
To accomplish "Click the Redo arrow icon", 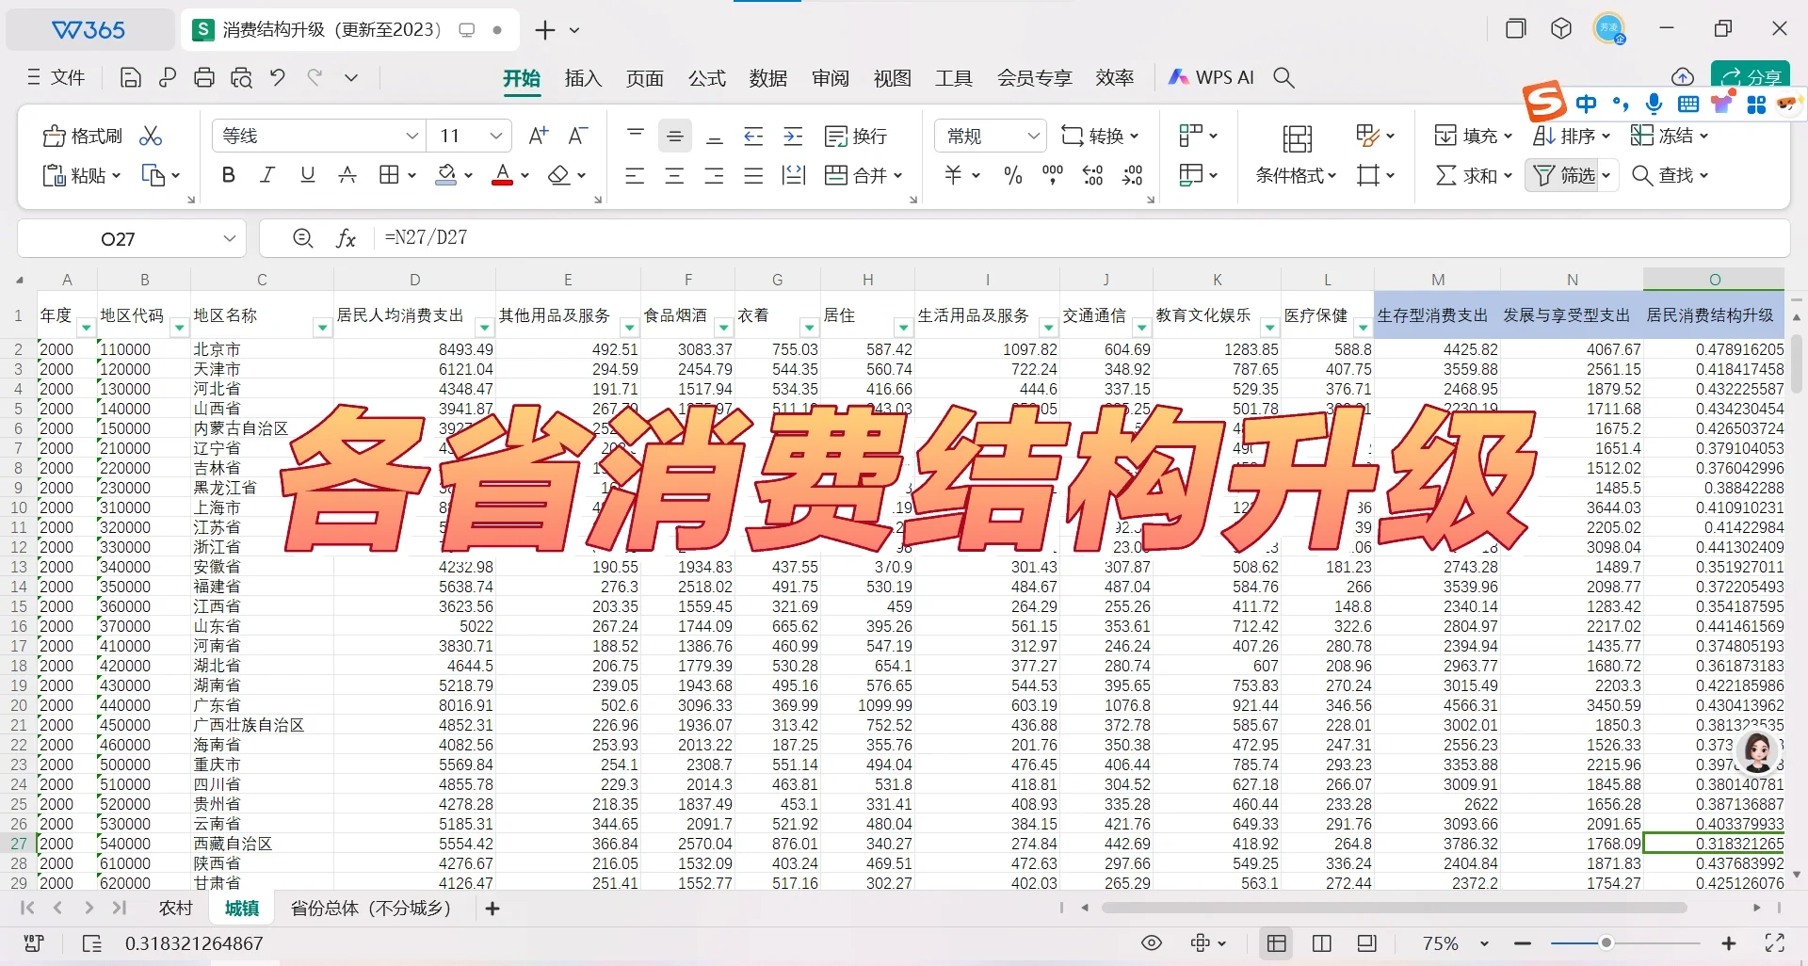I will coord(315,78).
